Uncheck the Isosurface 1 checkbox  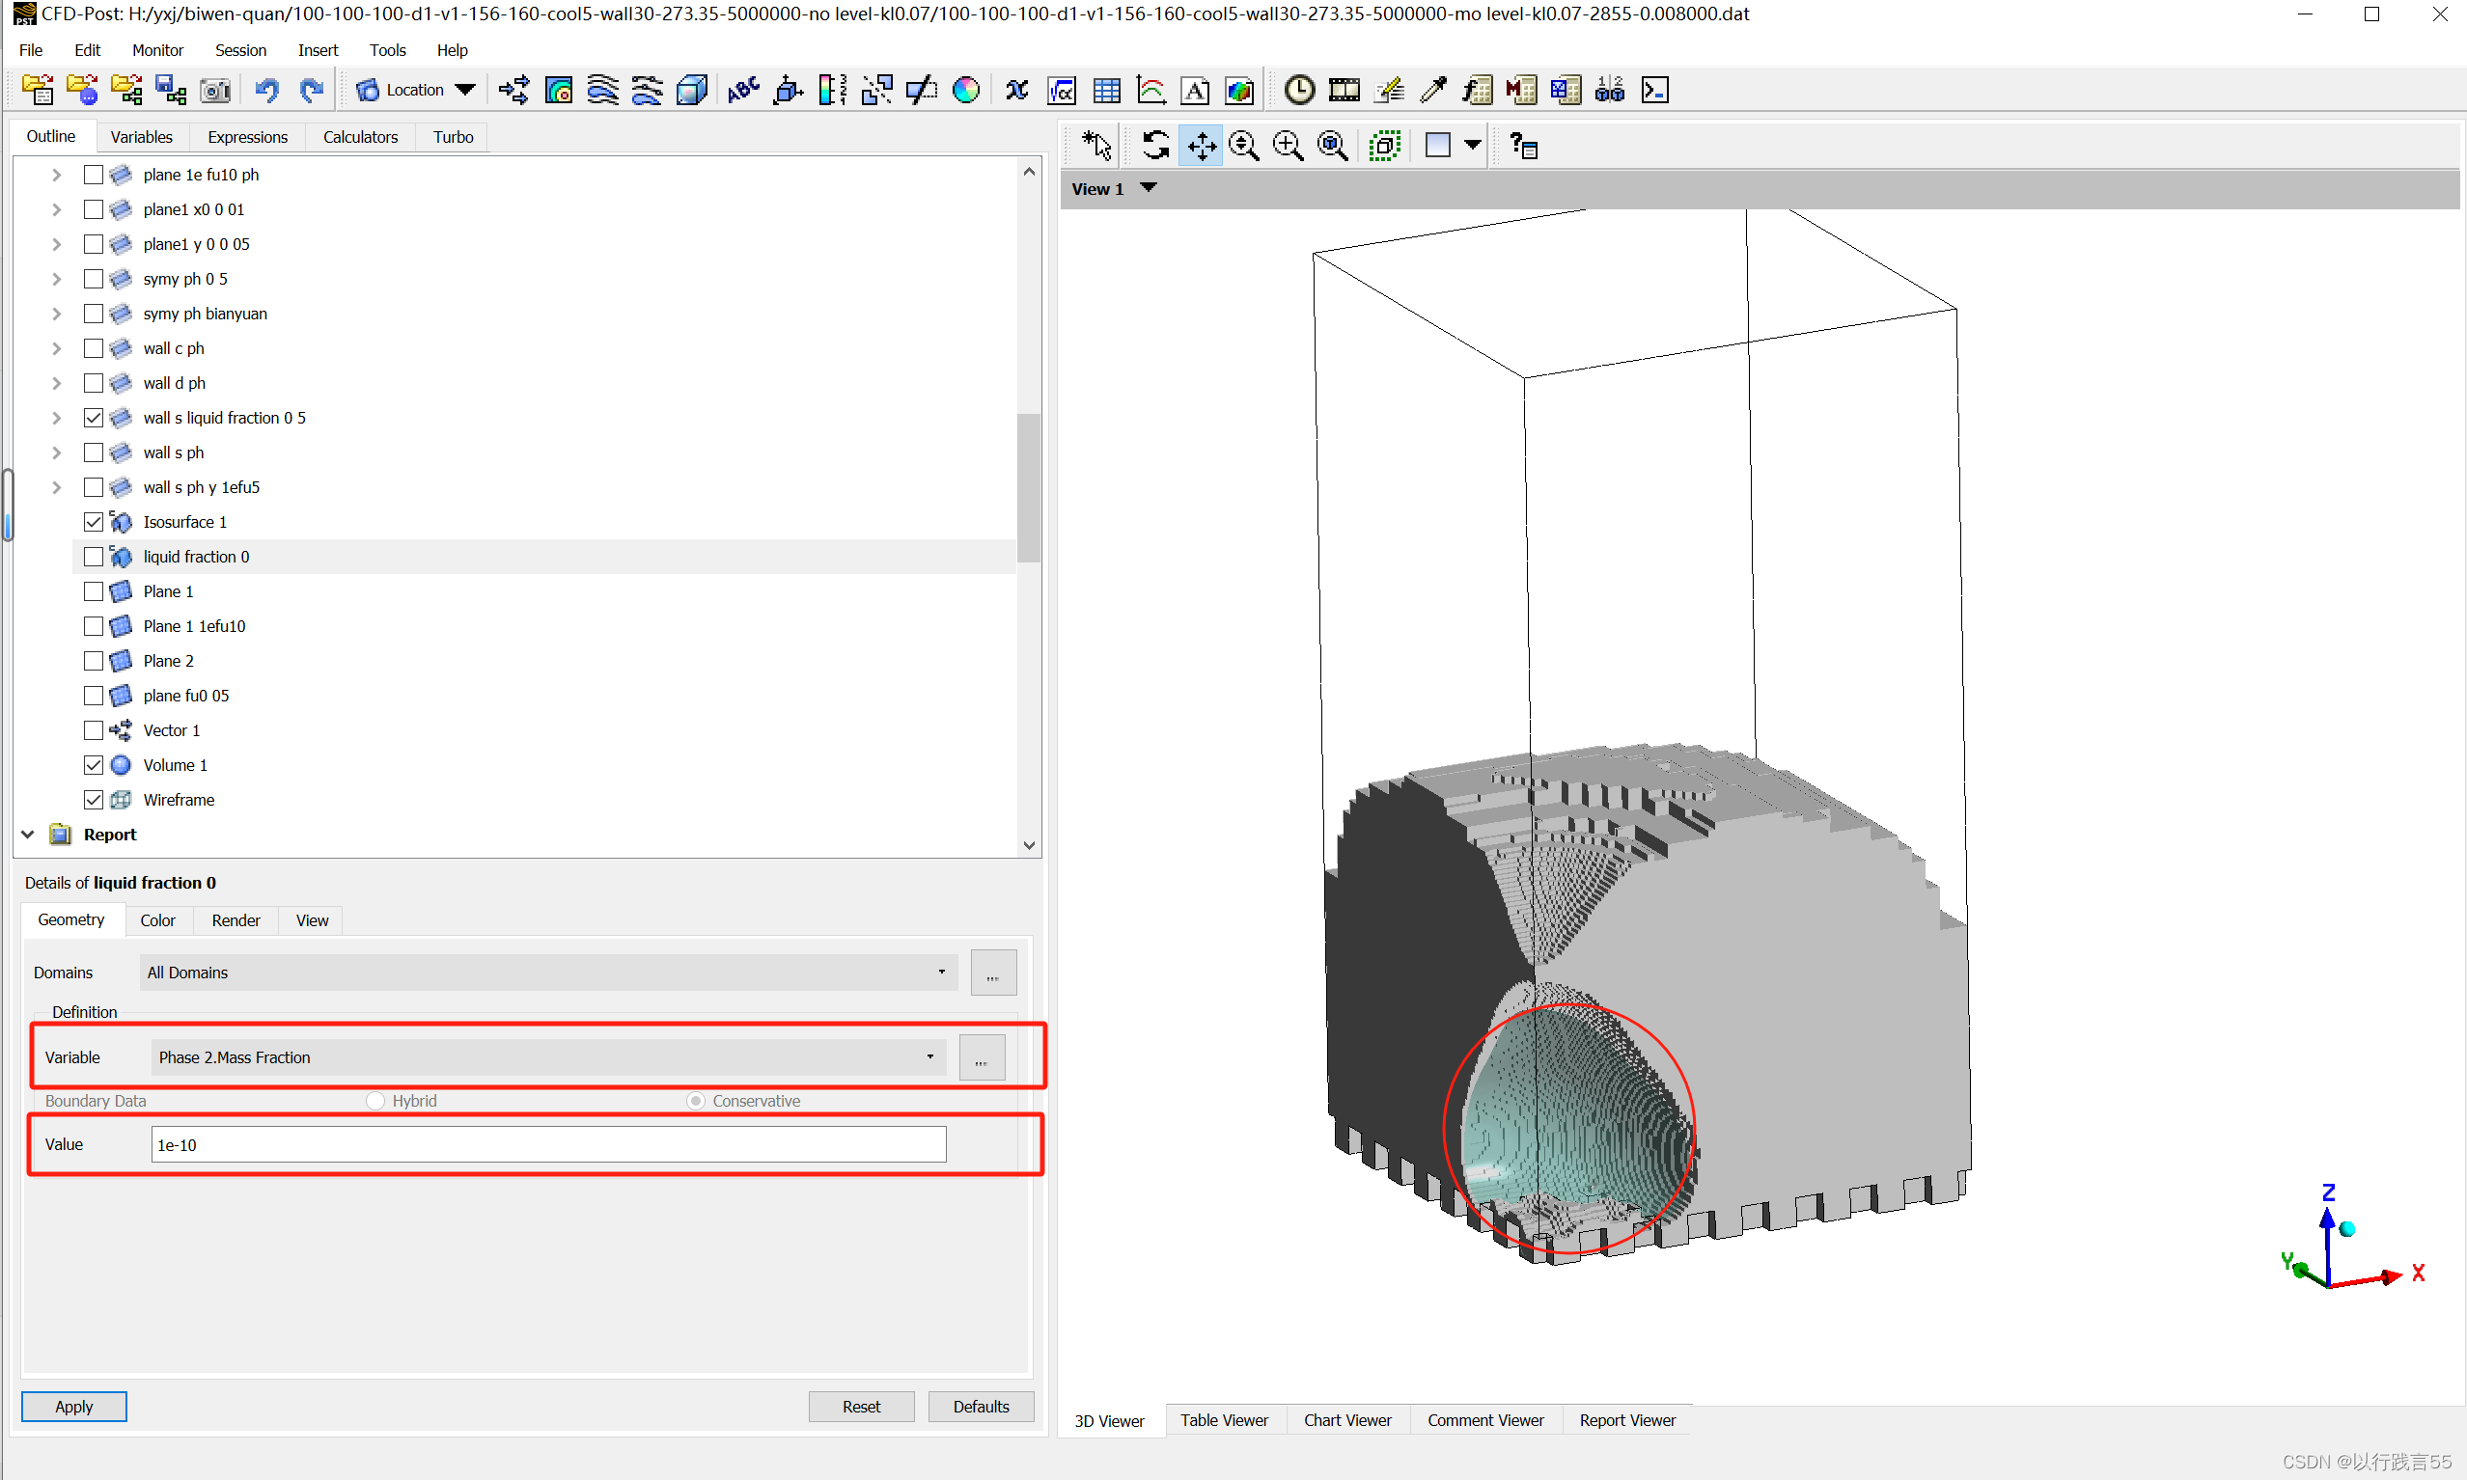[x=94, y=522]
